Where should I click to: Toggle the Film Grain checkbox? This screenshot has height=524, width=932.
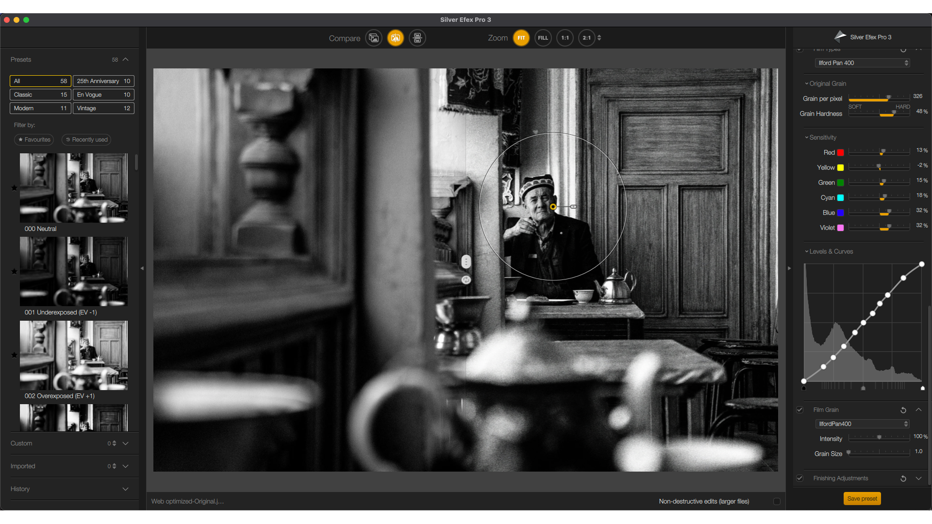click(799, 410)
